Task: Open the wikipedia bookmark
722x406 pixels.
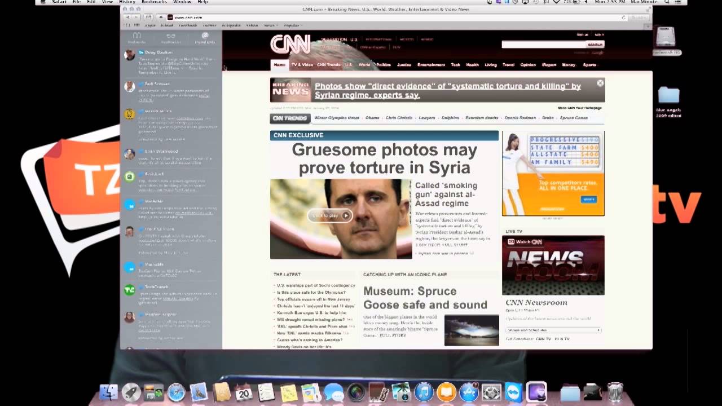Action: (231, 25)
